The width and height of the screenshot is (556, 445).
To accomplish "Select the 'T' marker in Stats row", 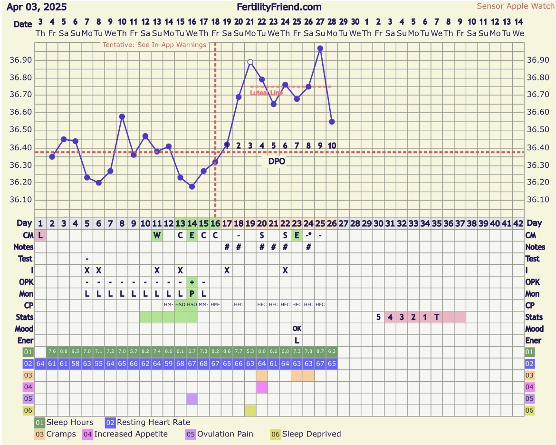I will (437, 317).
